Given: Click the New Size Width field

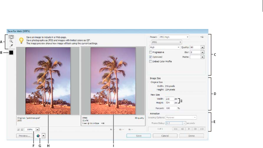Looking at the screenshot, I should click(169, 99).
